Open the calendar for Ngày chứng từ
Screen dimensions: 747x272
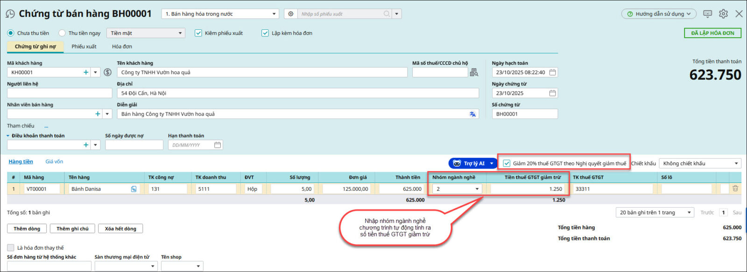pyautogui.click(x=552, y=93)
